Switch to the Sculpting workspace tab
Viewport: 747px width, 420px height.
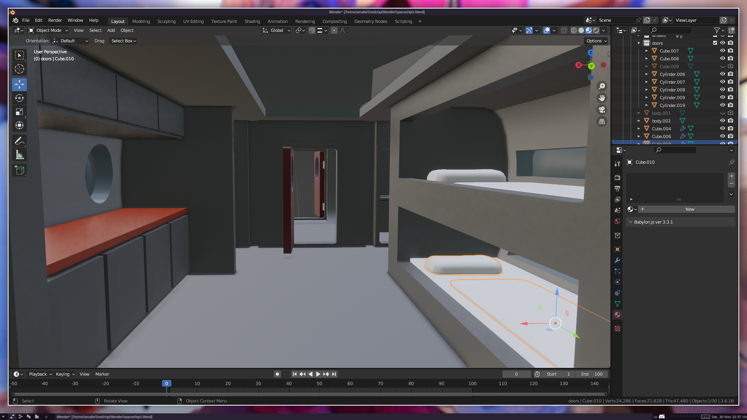click(167, 21)
